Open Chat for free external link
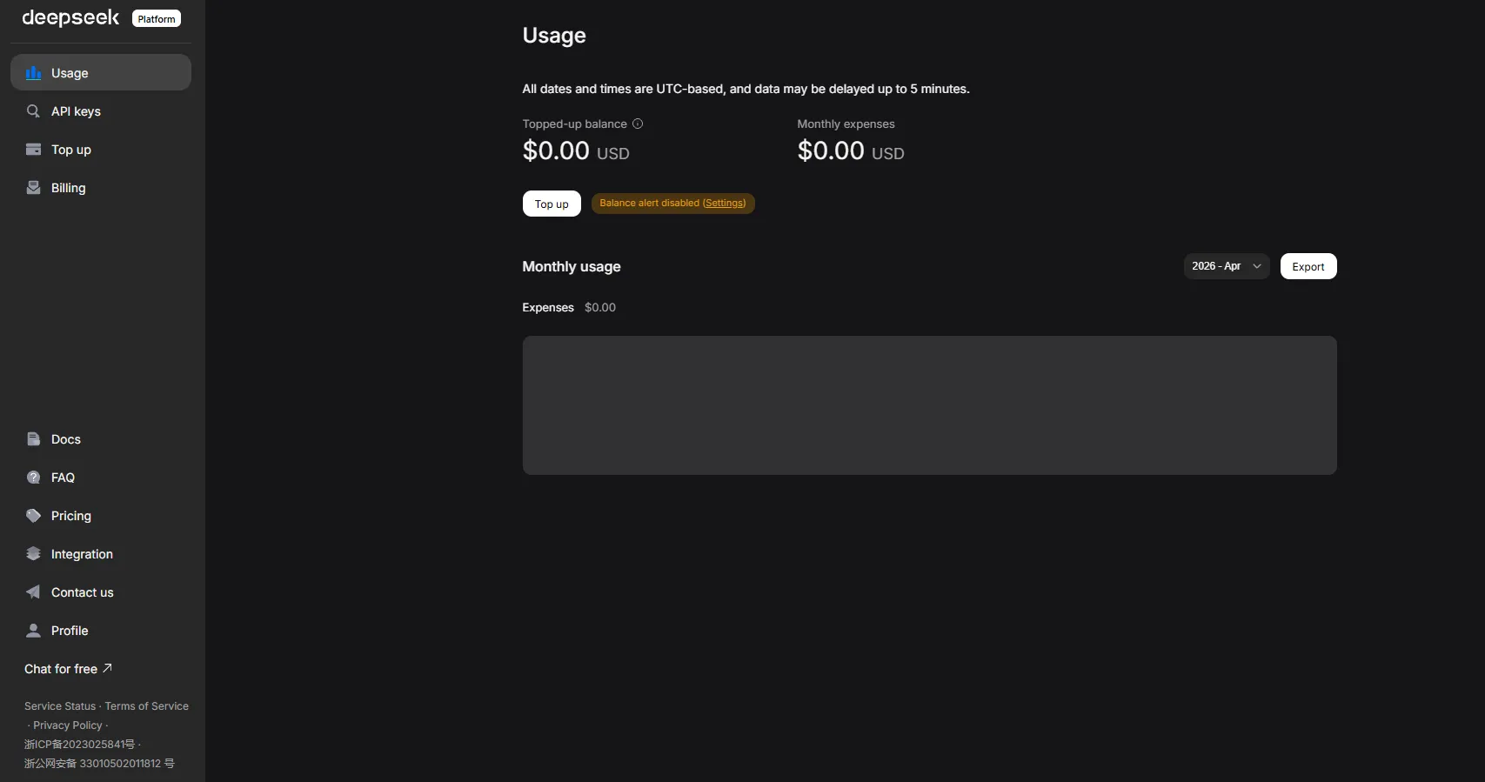This screenshot has width=1485, height=782. [x=68, y=669]
